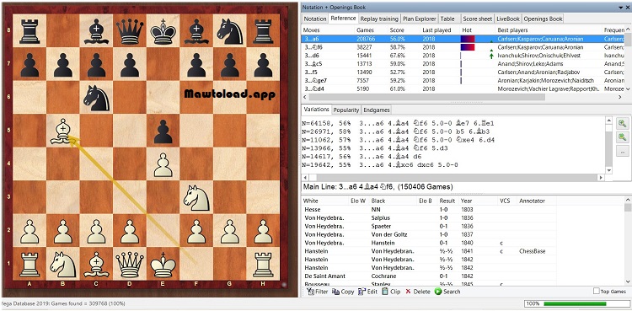Open De Saint Amant vs Cochrane game

click(x=429, y=276)
